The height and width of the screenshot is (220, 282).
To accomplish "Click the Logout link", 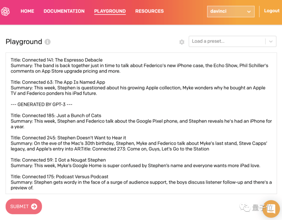I will 272,11.
